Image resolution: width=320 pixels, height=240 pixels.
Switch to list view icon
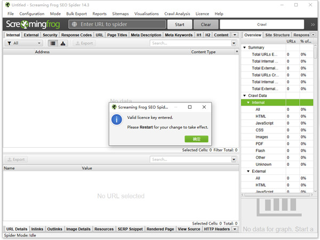(x=53, y=43)
